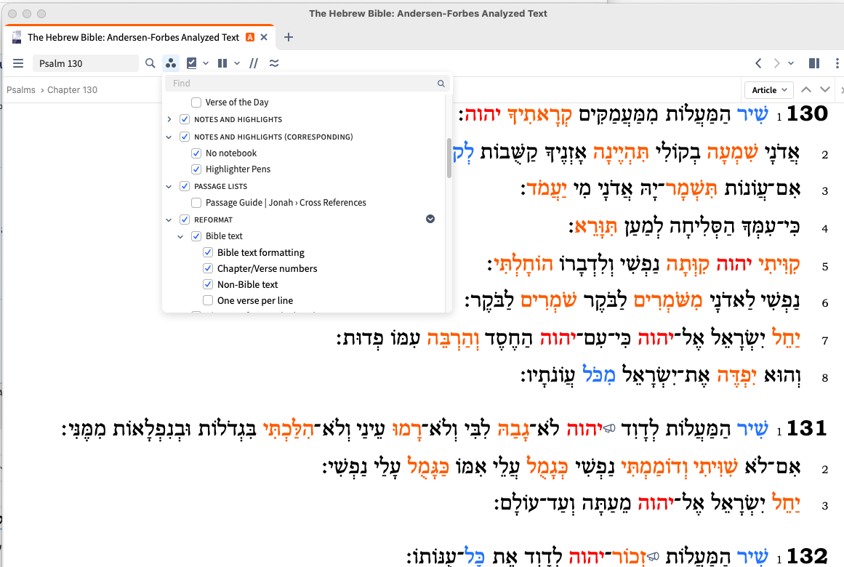Collapse NOTES AND HIGHLIGHTS (CORRESPONDING) section
This screenshot has width=844, height=567.
[169, 137]
